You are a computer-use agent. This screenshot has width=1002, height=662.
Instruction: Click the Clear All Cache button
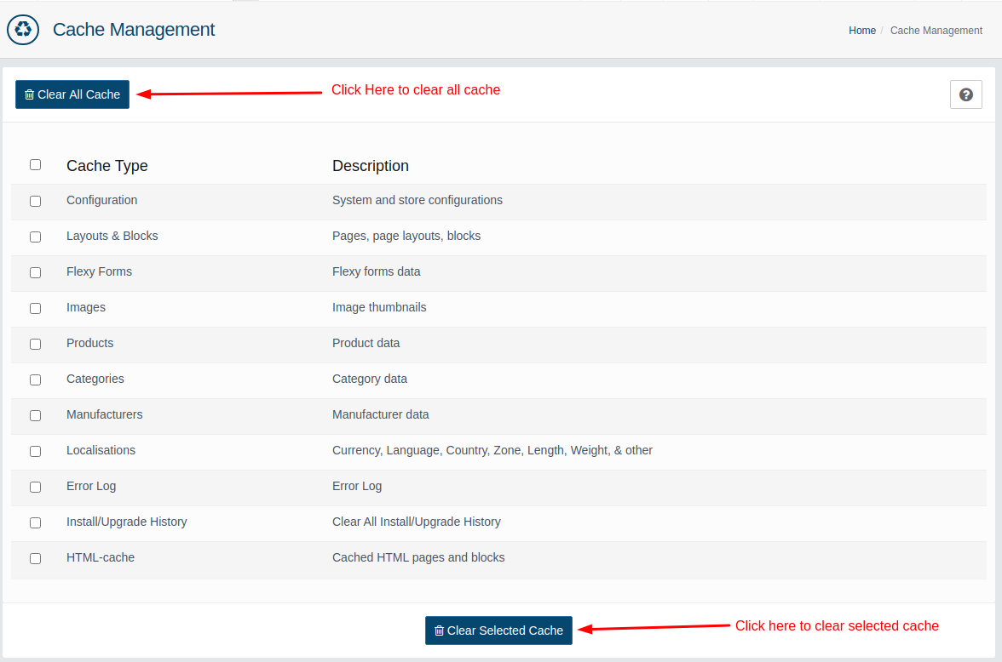(x=72, y=94)
